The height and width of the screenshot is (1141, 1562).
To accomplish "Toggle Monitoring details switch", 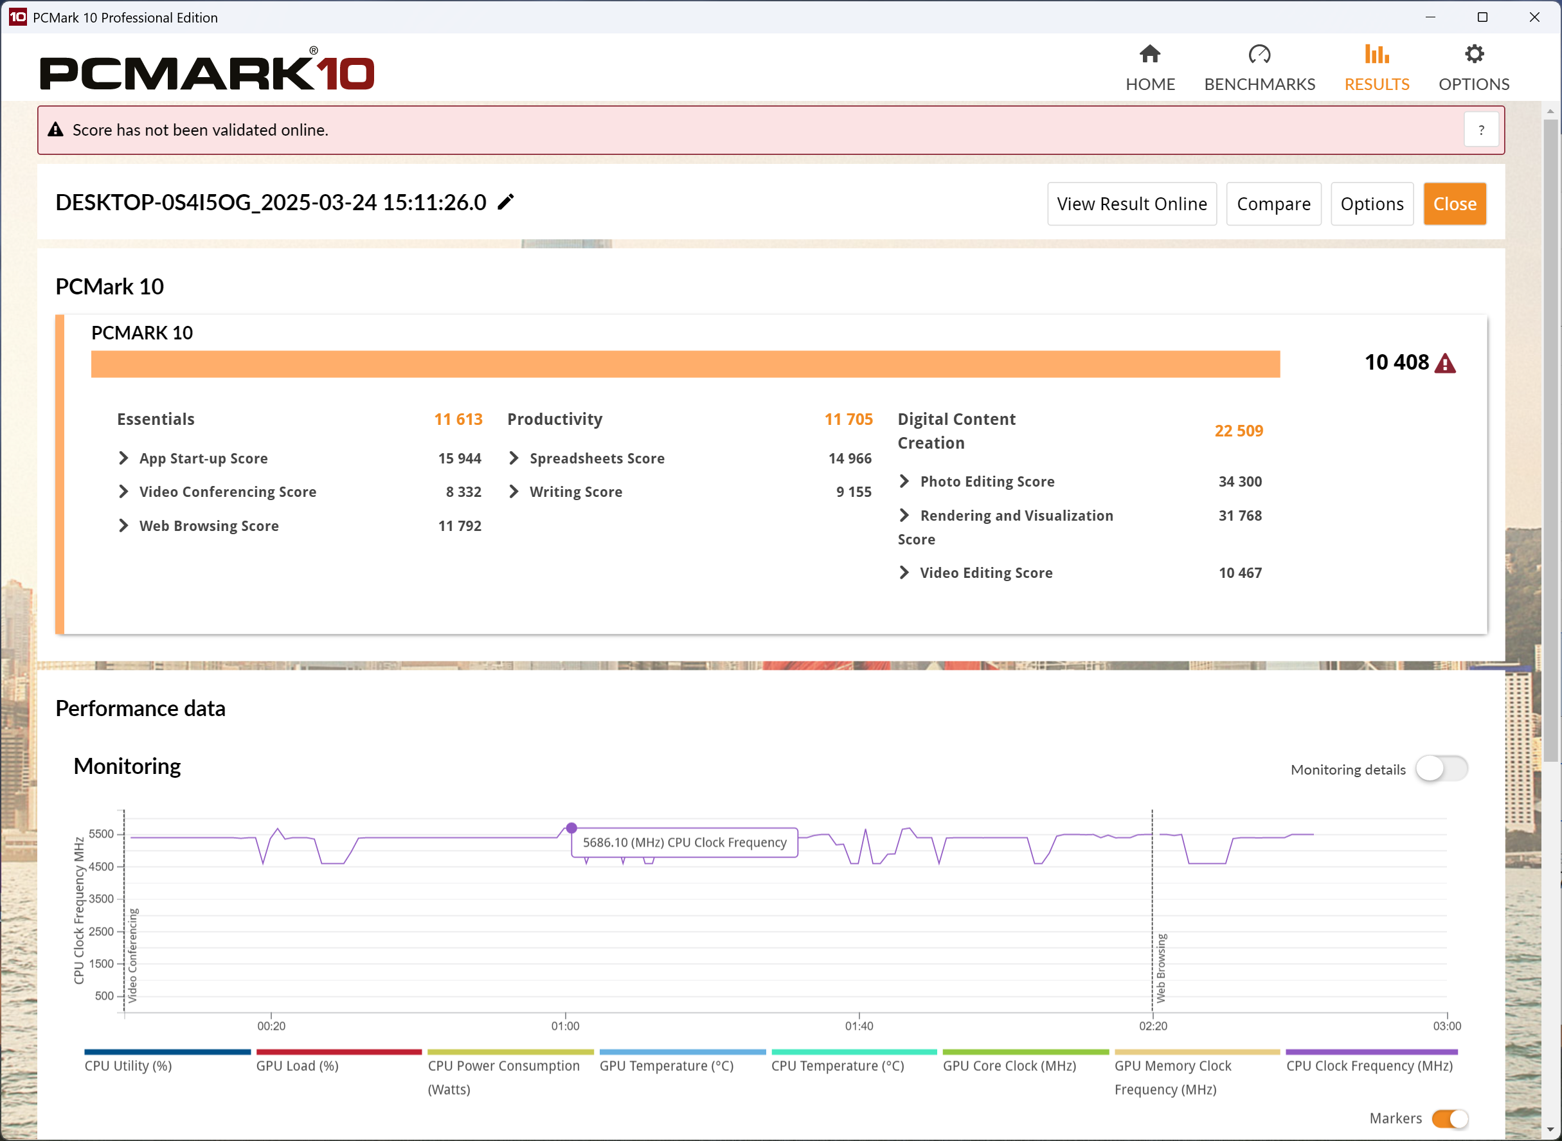I will (1441, 769).
